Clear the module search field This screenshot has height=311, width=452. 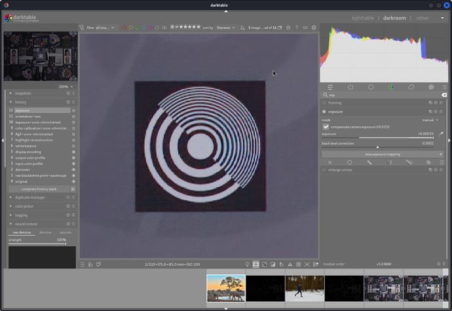click(x=444, y=95)
